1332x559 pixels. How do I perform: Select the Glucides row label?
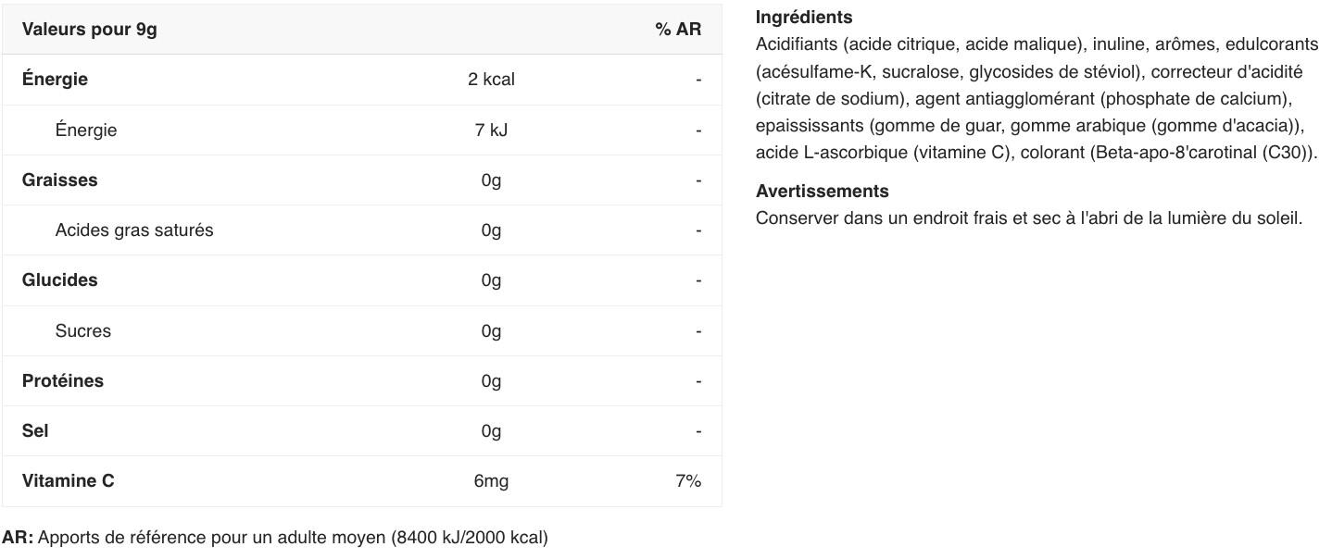pyautogui.click(x=59, y=280)
